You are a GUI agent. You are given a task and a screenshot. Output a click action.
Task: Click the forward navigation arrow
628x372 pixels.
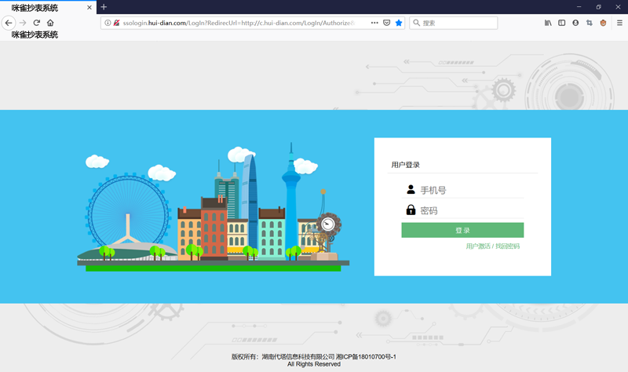(x=23, y=24)
